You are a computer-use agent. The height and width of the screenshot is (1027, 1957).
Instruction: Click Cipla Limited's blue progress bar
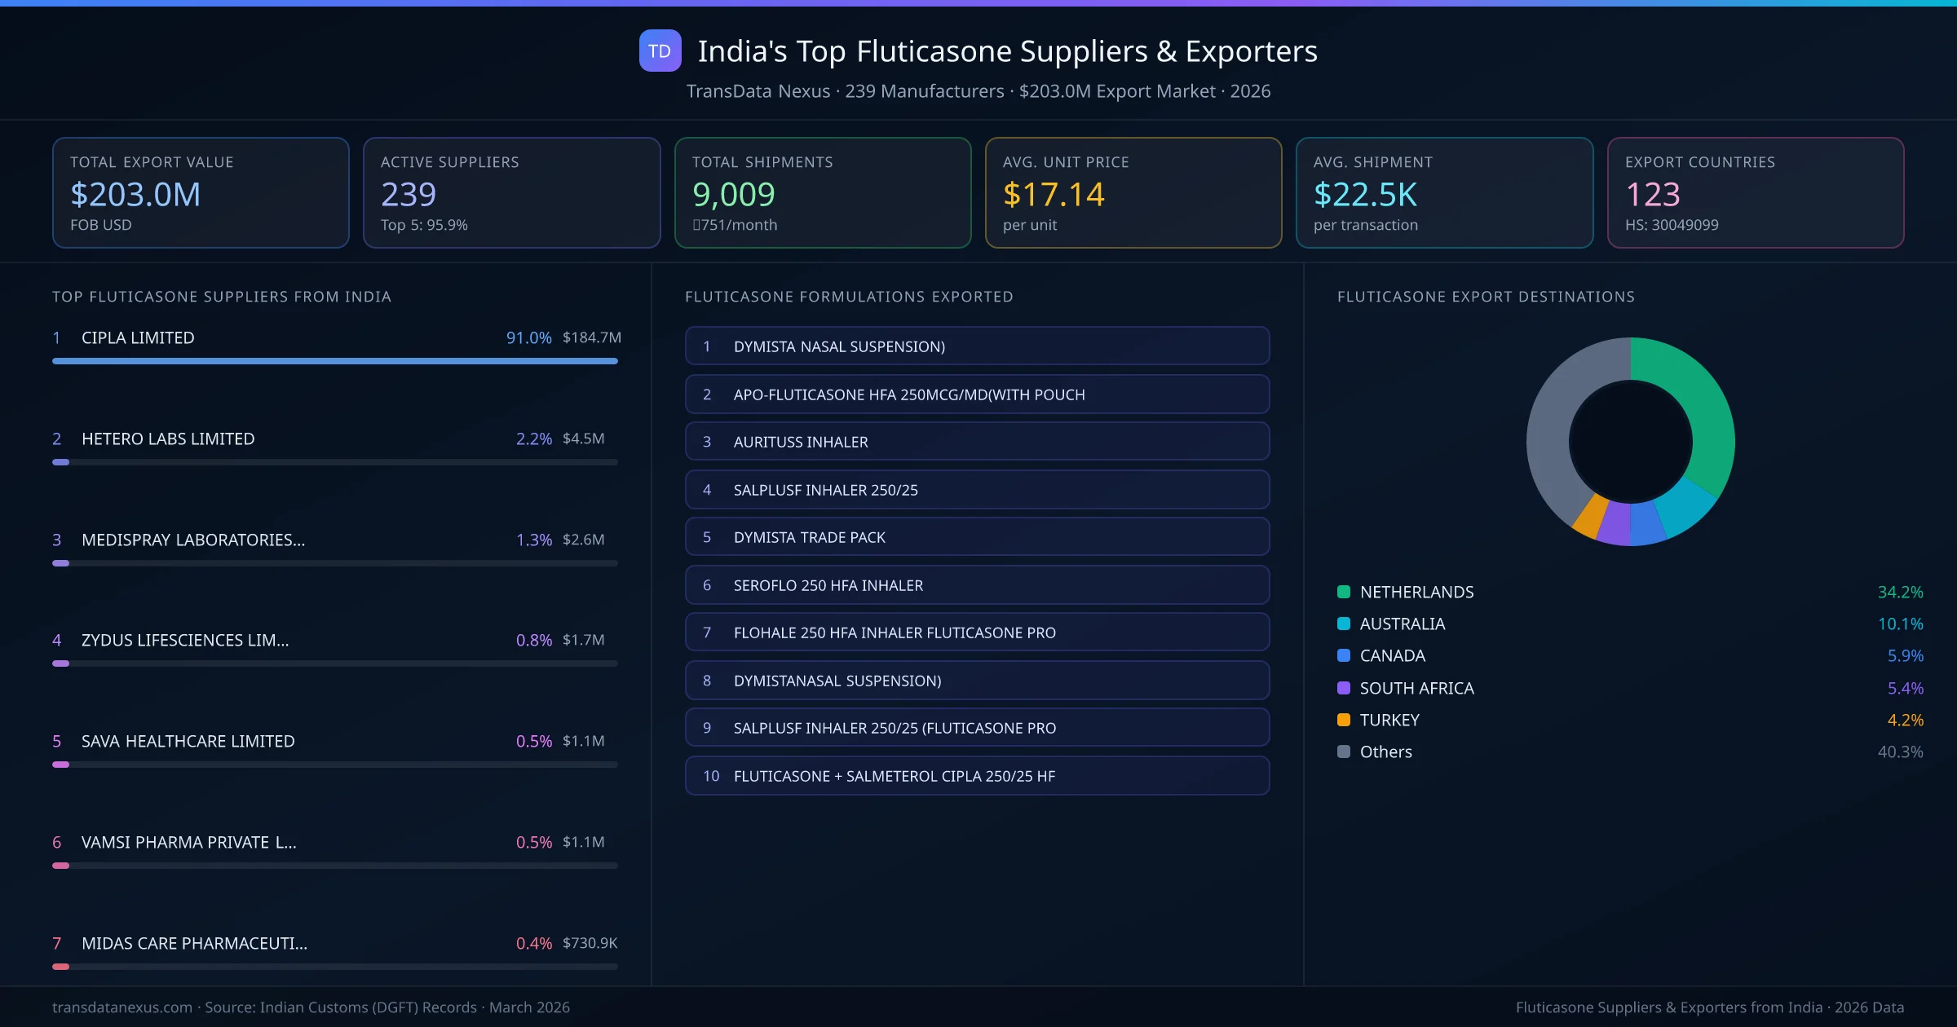(334, 361)
